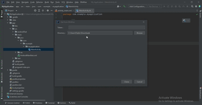202x105 pixels.
Task: Collapse the app folder
Action: 8,23
